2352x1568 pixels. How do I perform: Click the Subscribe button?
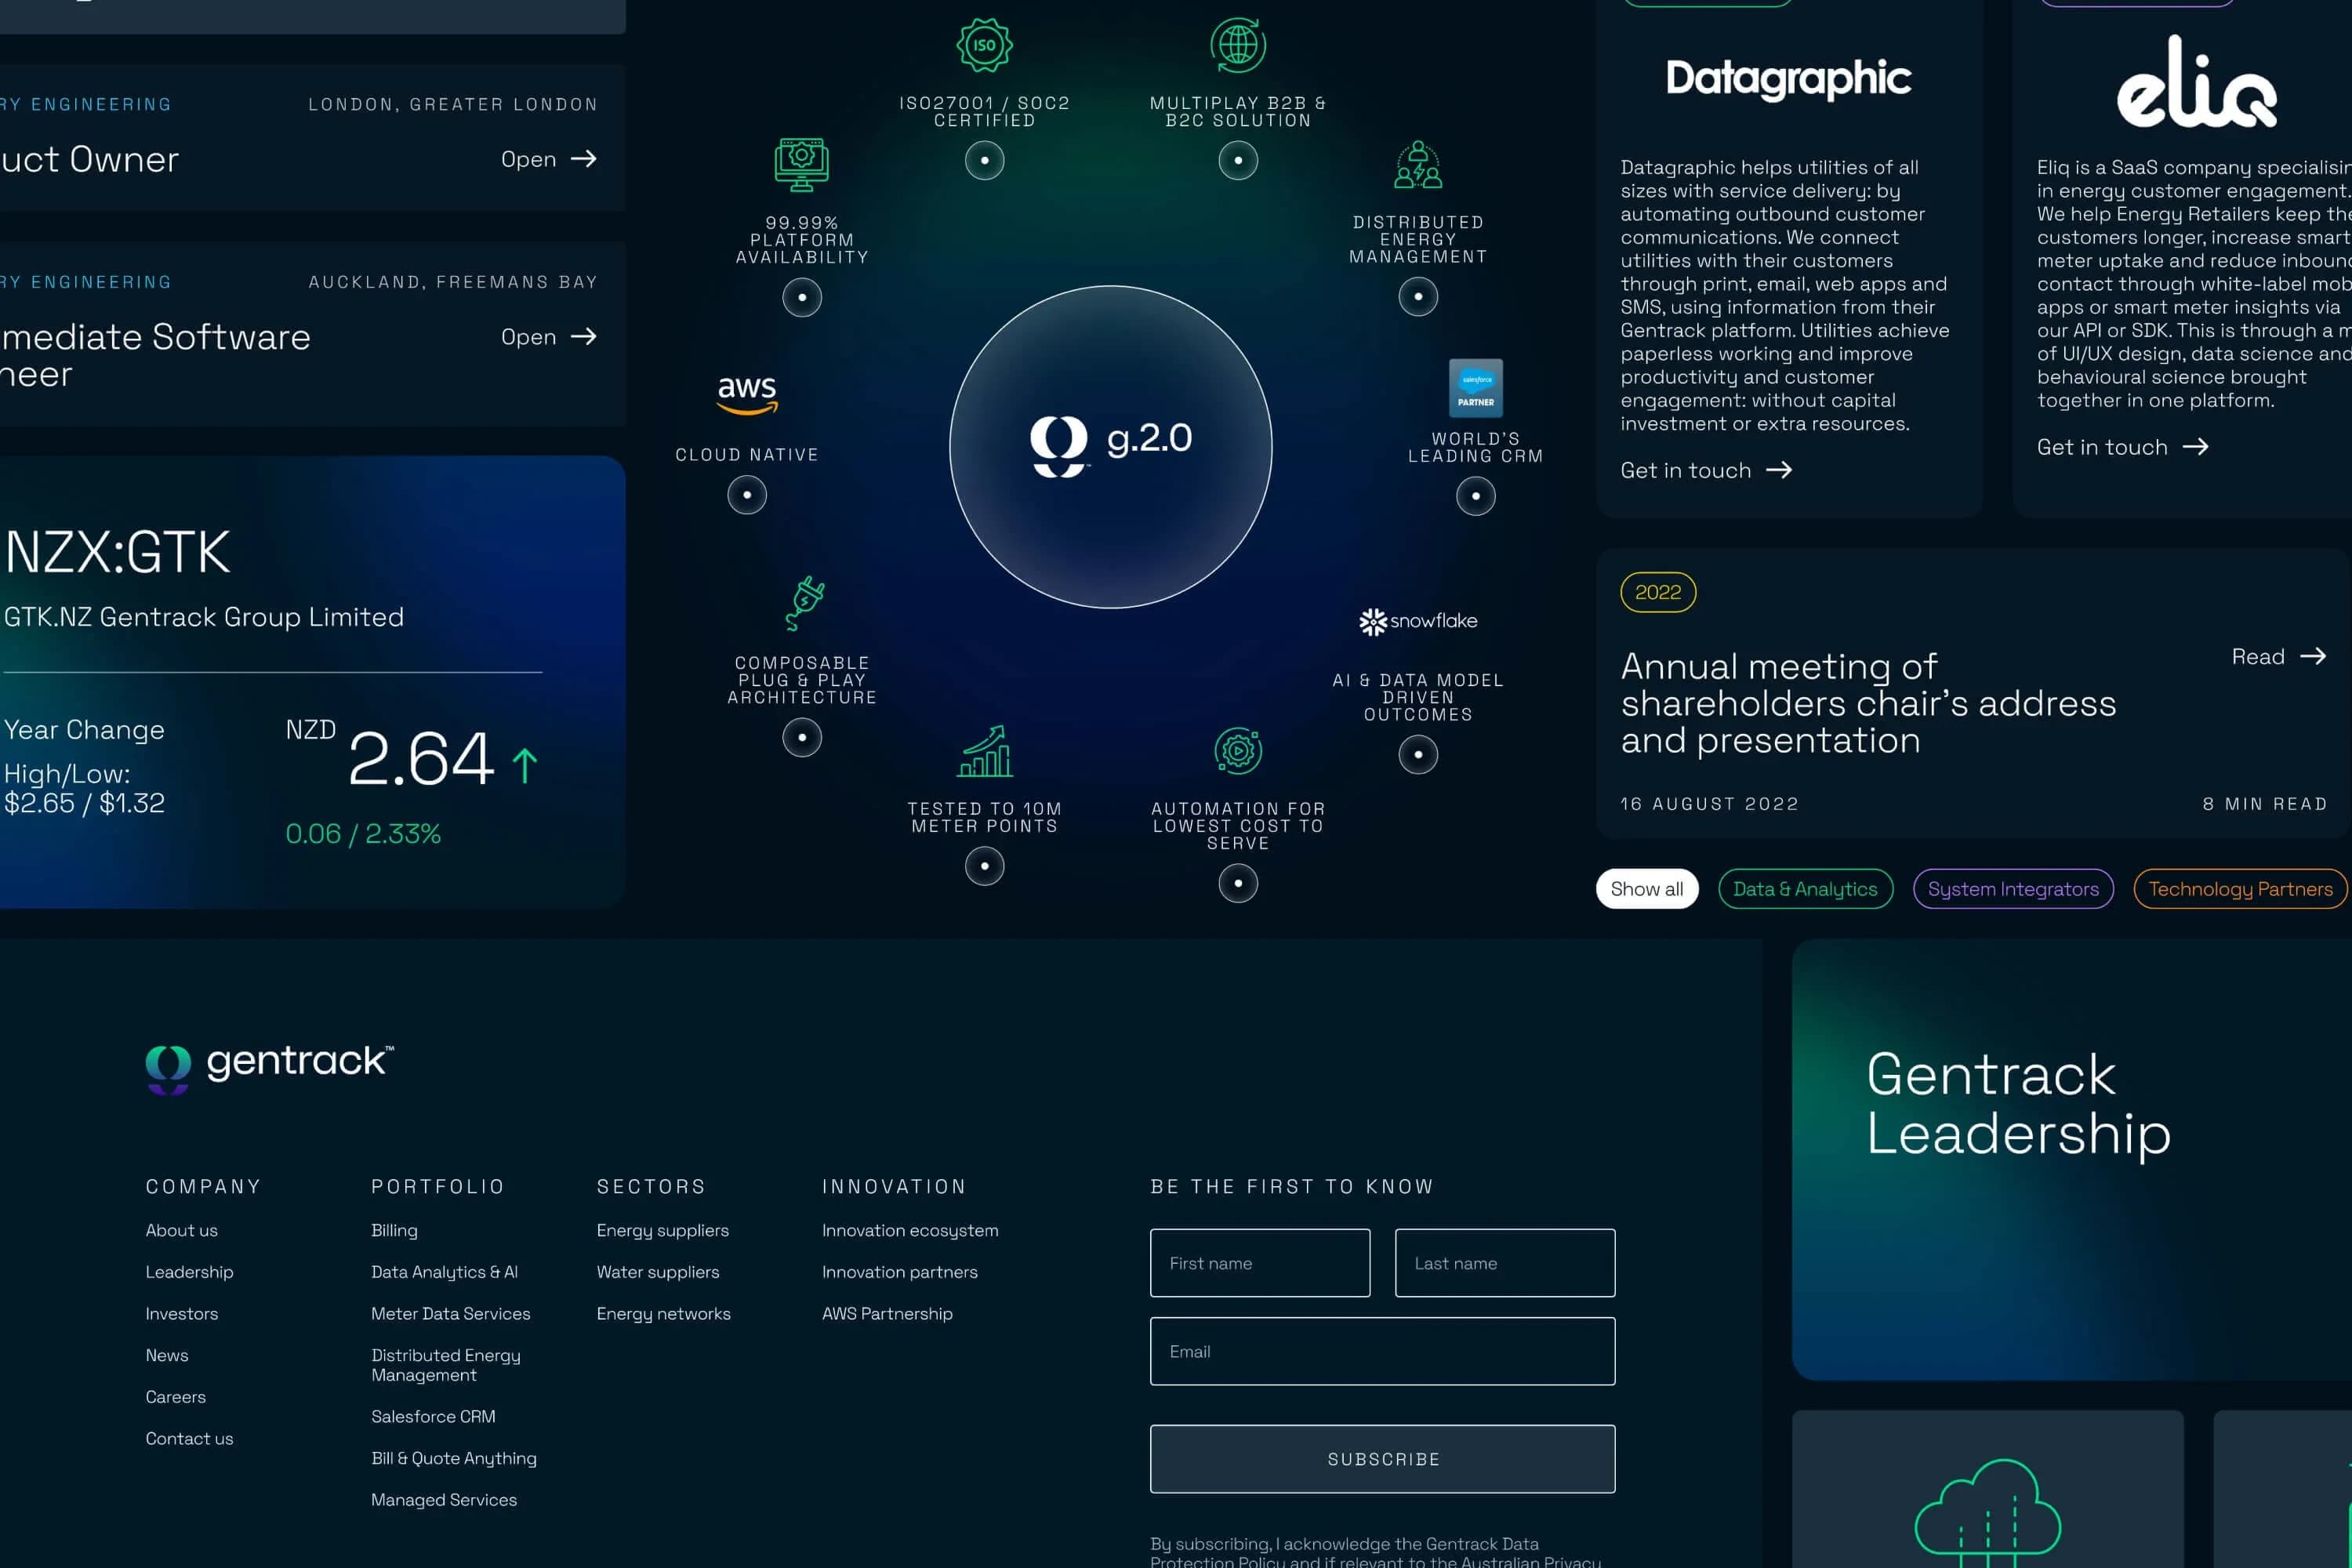[x=1383, y=1459]
